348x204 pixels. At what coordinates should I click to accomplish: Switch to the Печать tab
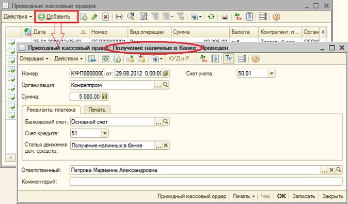(97, 109)
